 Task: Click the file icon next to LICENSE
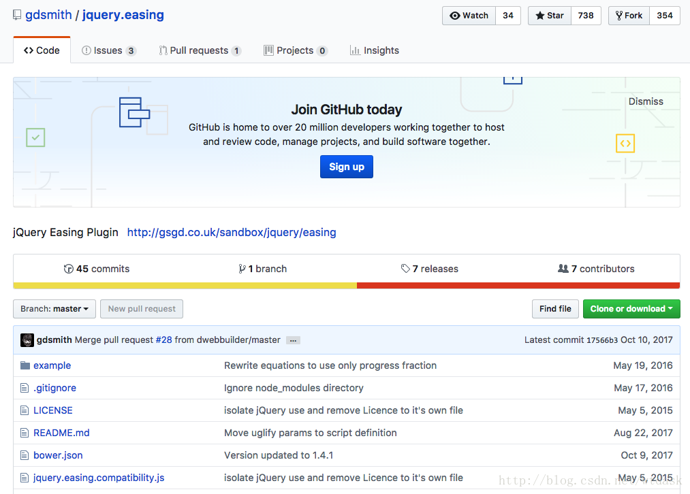(25, 410)
